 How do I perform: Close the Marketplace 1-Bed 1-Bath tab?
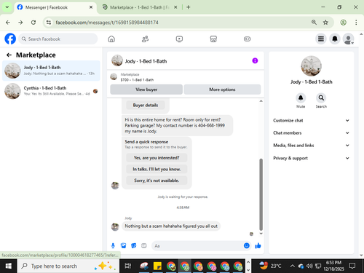click(175, 7)
